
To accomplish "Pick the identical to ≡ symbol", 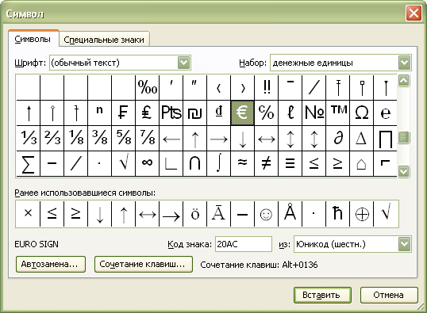I will (x=290, y=164).
